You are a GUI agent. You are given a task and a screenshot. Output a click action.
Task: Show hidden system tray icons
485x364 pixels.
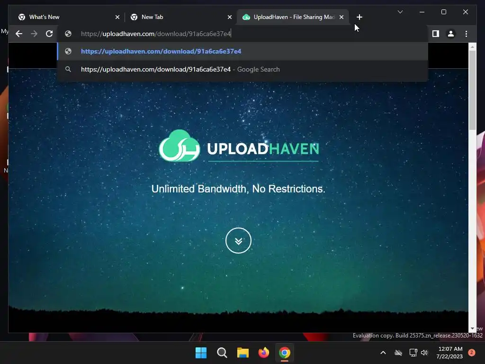pos(383,353)
